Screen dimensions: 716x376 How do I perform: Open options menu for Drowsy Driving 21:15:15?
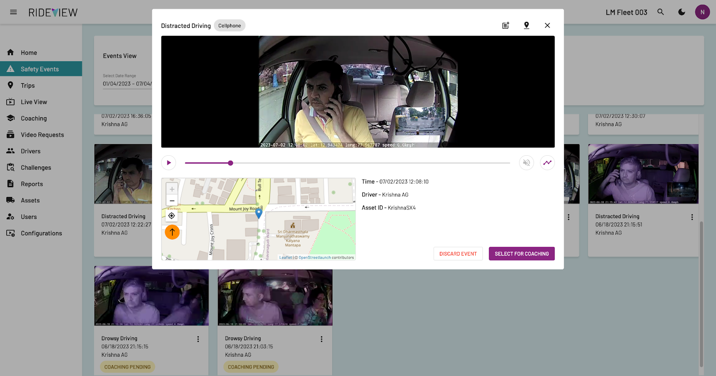click(x=198, y=339)
